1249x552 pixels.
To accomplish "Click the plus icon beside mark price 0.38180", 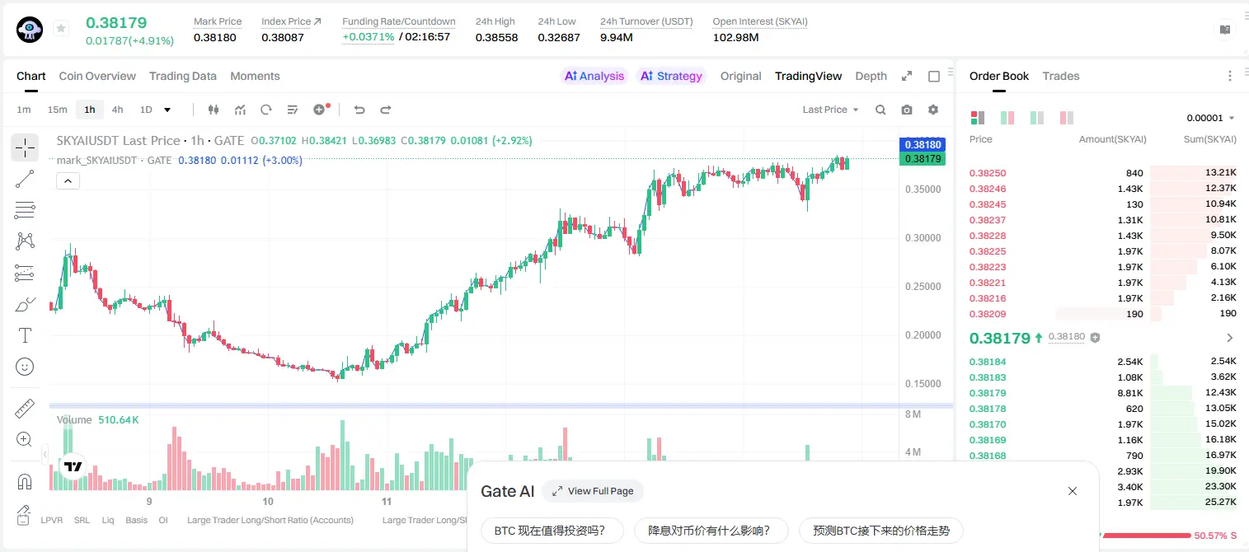I will (1095, 338).
